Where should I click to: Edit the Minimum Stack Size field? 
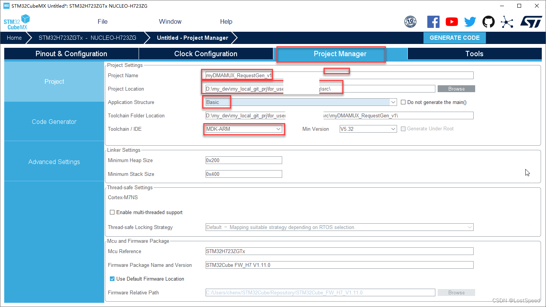(244, 174)
